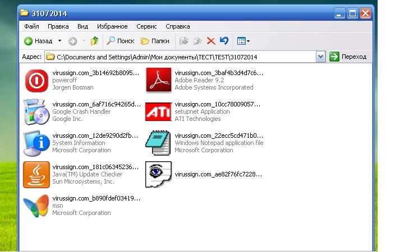Select the Adobe Reader 9.2 file icon
The height and width of the screenshot is (252, 404).
click(158, 80)
